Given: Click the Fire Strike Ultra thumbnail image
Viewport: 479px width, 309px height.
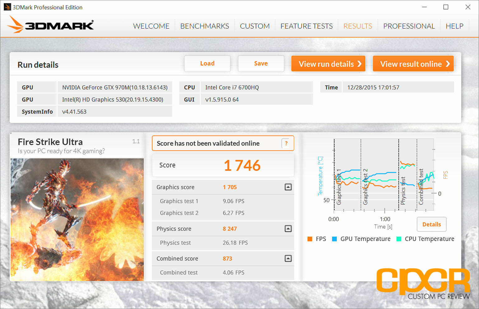Looking at the screenshot, I should tap(77, 220).
